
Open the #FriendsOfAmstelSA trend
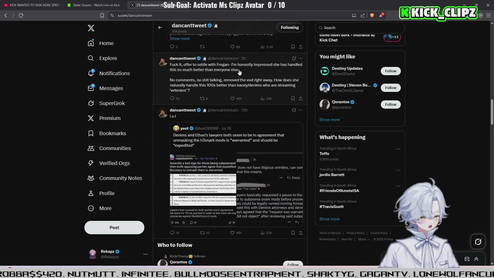(339, 191)
